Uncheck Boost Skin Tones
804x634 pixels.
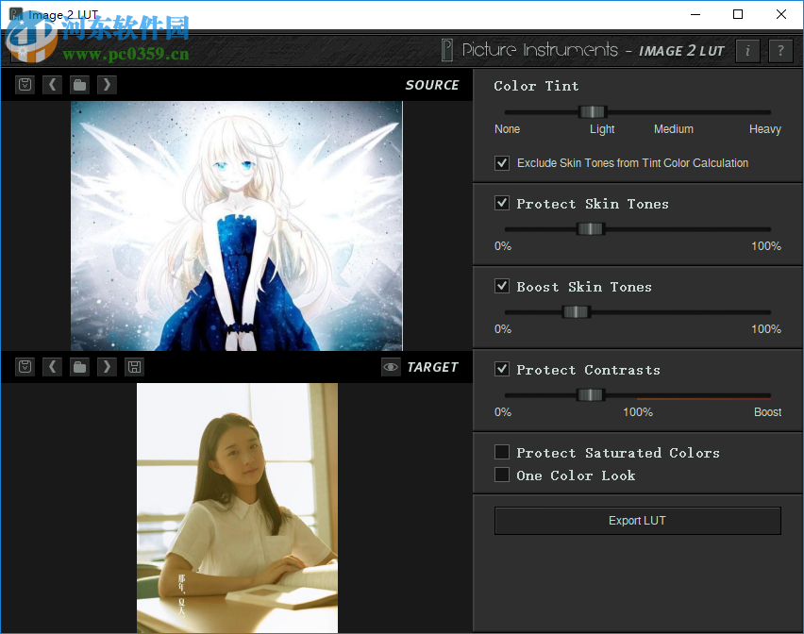click(501, 285)
